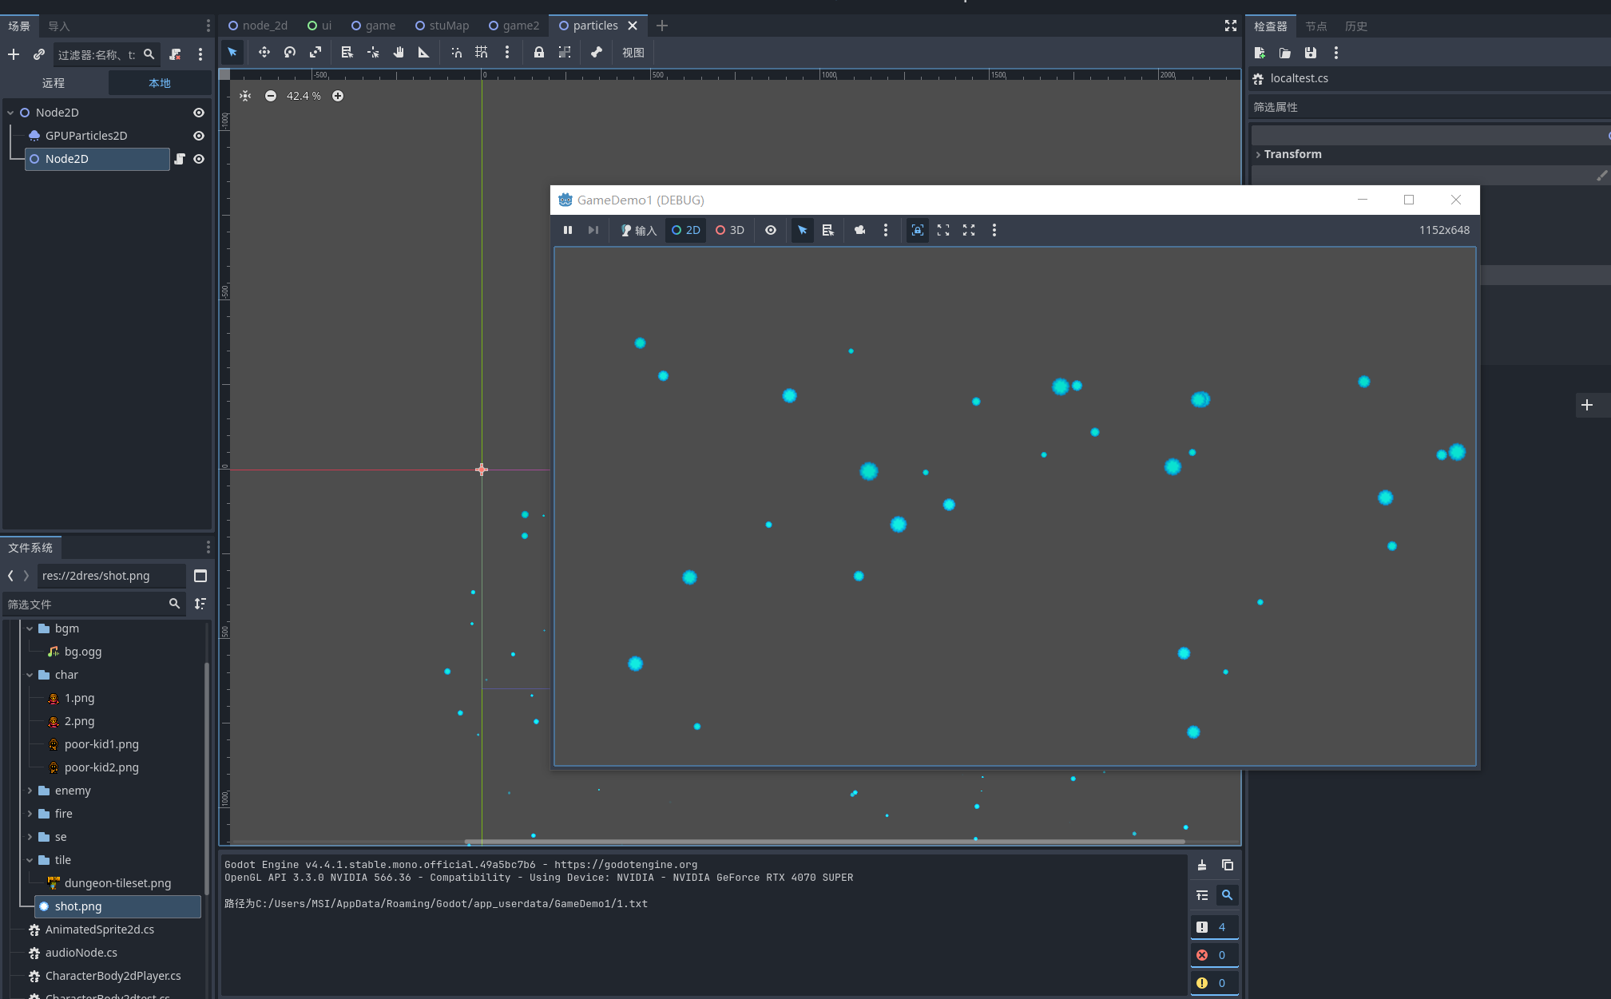This screenshot has width=1611, height=999.
Task: Toggle the output search filter
Action: tap(1228, 895)
